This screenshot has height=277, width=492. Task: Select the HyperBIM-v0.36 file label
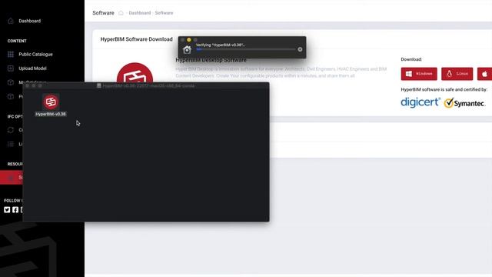[x=51, y=114]
